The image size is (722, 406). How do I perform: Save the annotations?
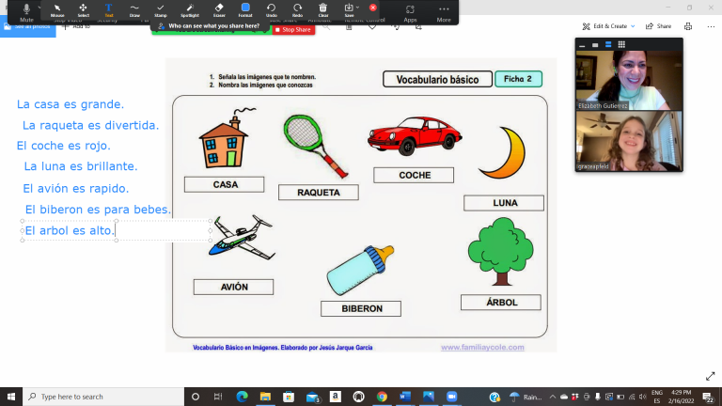click(349, 10)
